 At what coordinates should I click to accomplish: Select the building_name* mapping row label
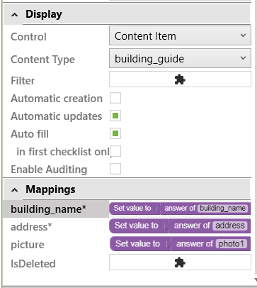(x=48, y=209)
